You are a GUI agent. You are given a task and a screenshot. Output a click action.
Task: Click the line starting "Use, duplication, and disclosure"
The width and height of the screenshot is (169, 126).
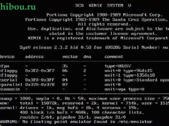pyautogui.click(x=98, y=29)
